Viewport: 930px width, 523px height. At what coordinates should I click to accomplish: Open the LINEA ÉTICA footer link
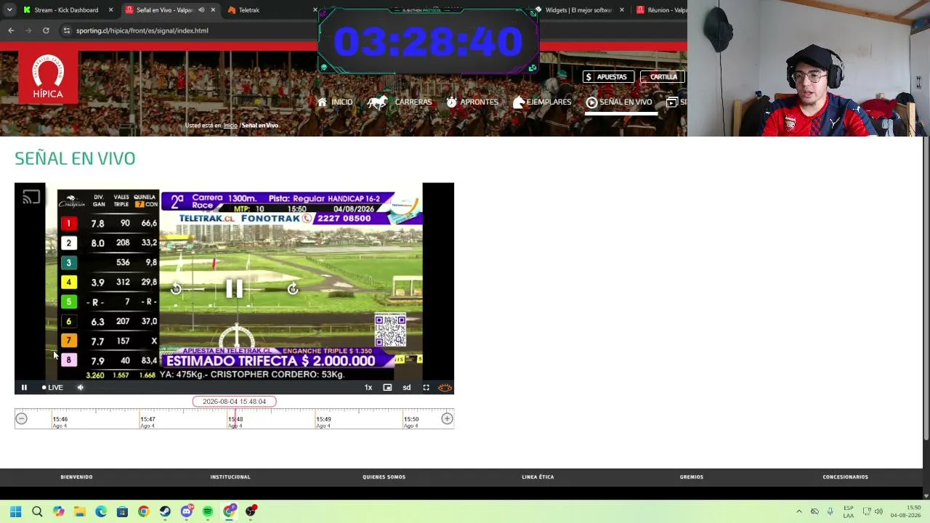(x=538, y=477)
